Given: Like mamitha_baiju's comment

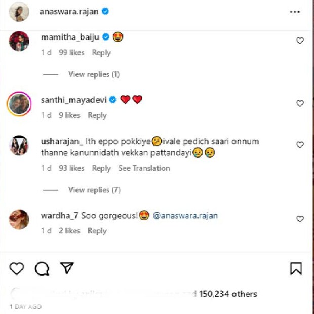Looking at the screenshot, I should pyautogui.click(x=300, y=41).
